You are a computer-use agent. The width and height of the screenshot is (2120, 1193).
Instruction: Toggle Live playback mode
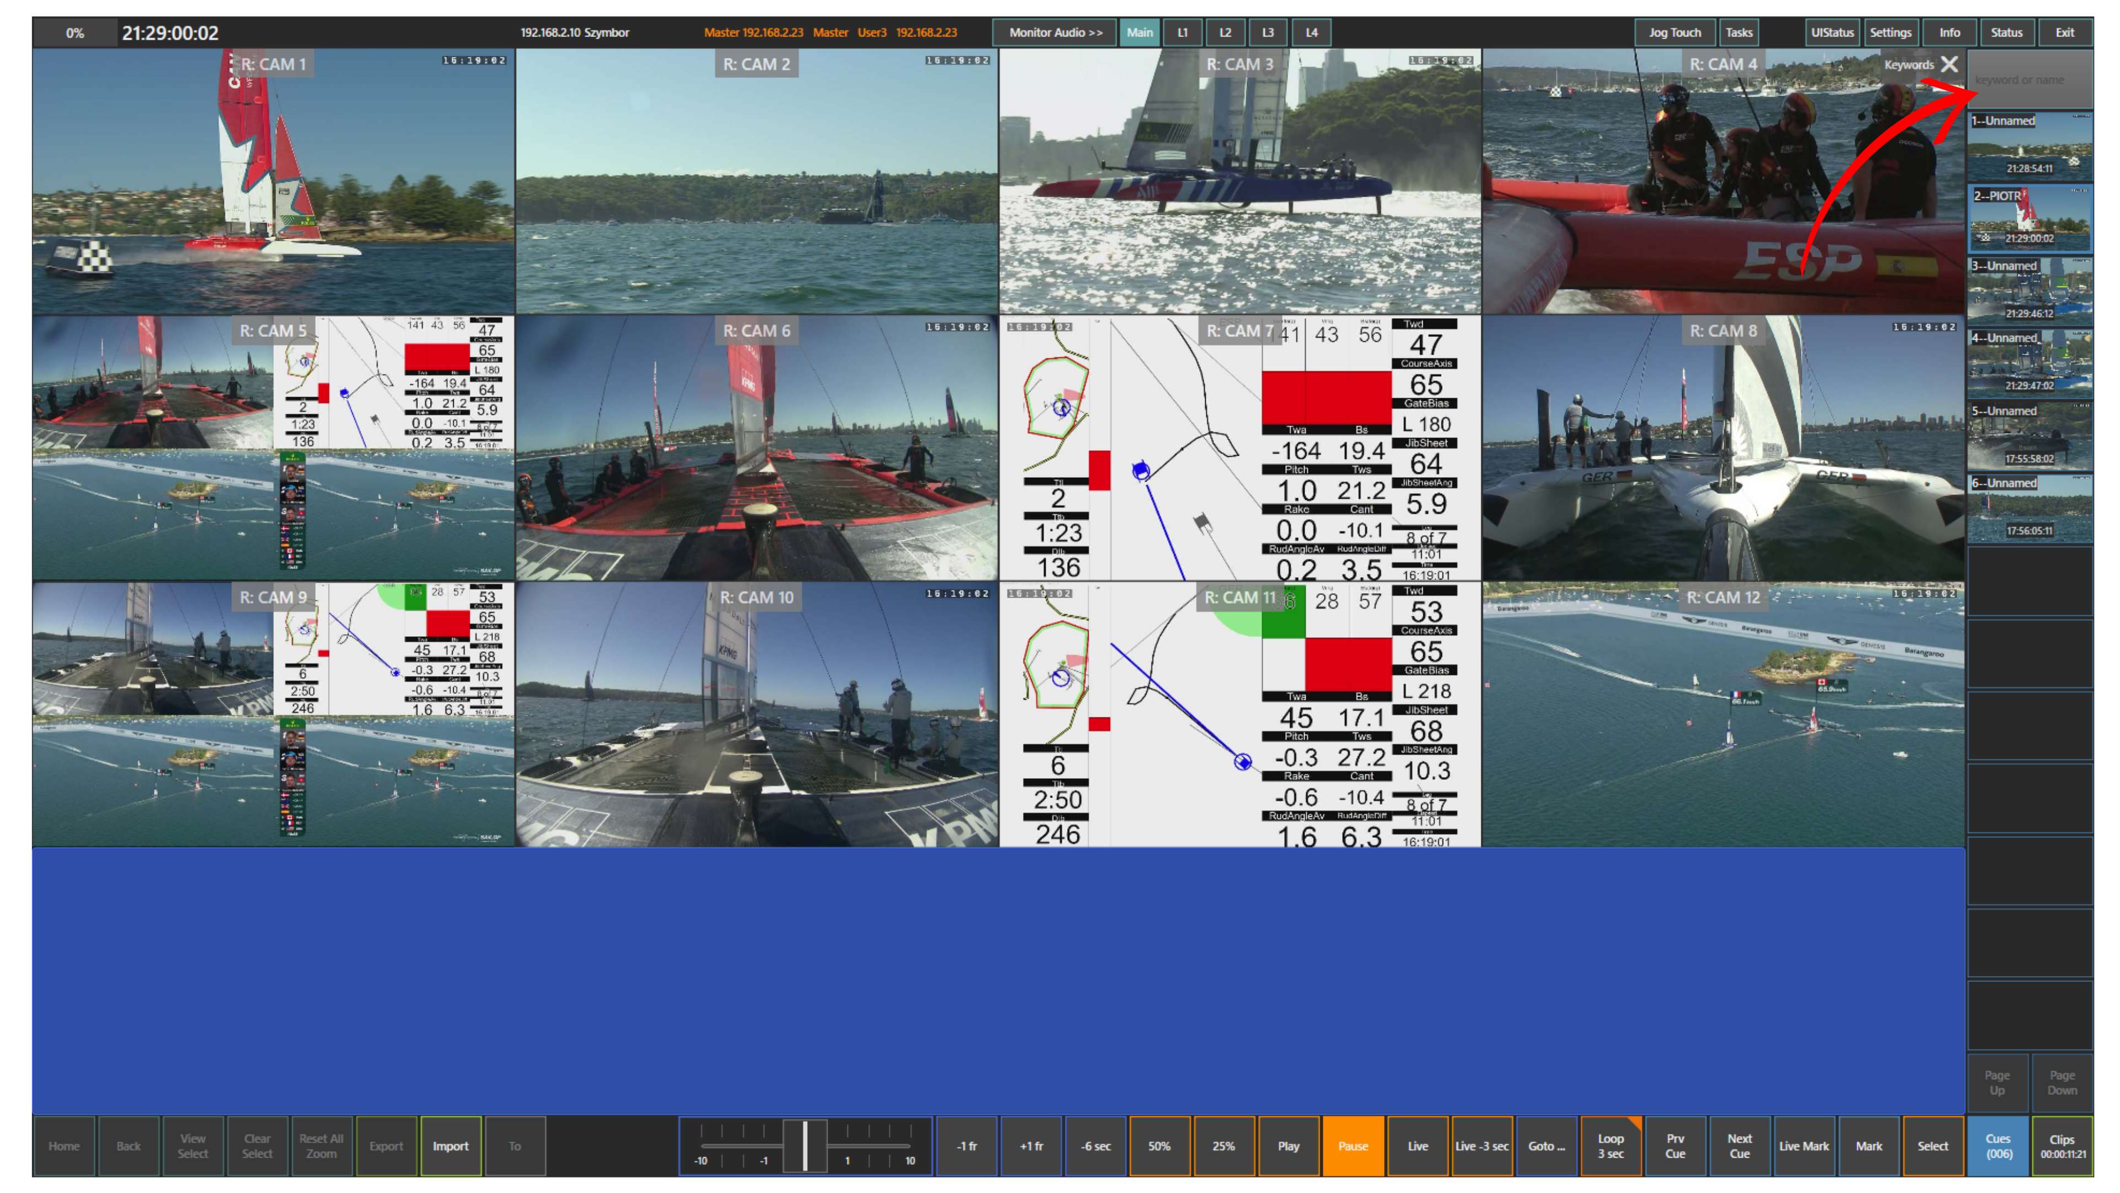click(1417, 1146)
